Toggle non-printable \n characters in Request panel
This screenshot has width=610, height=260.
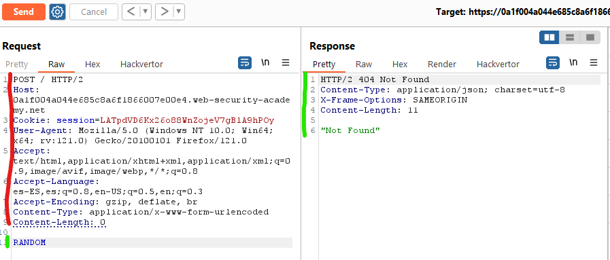(x=265, y=62)
